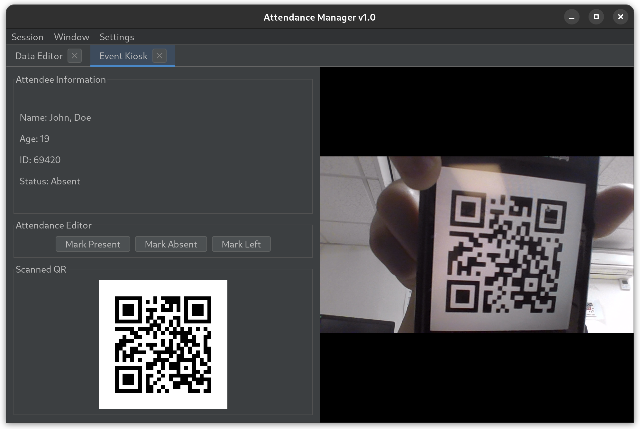Screen dimensions: 640x429
Task: Click the scanned QR code image
Action: 163,344
